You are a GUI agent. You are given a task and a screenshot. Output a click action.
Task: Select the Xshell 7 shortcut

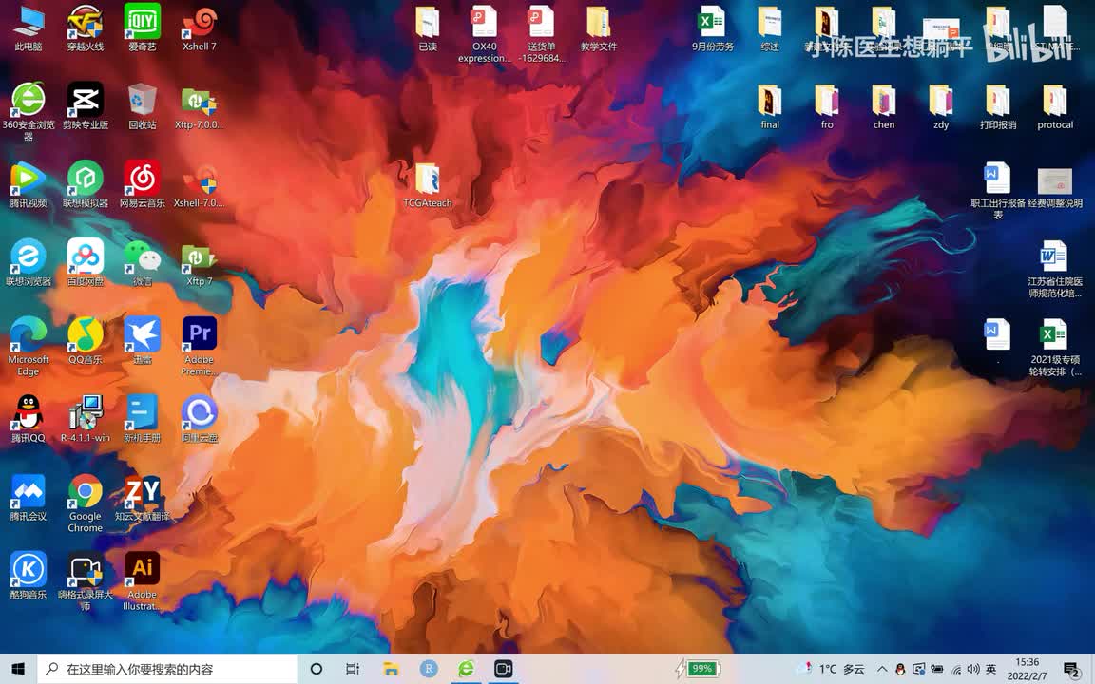tap(200, 28)
